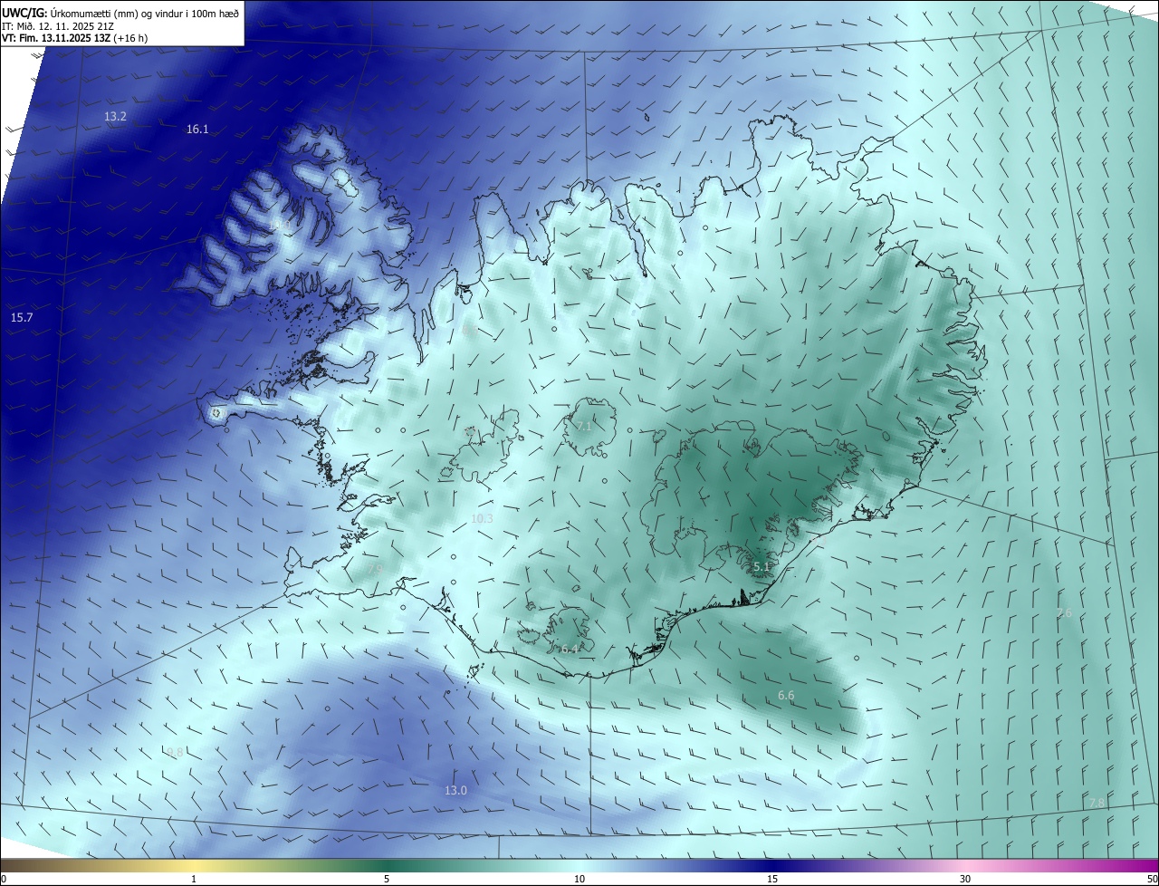Click the issue time line 'IT: Mið. 12. 11. 2025 21Z'
Viewport: 1159px width, 886px height.
(x=57, y=26)
